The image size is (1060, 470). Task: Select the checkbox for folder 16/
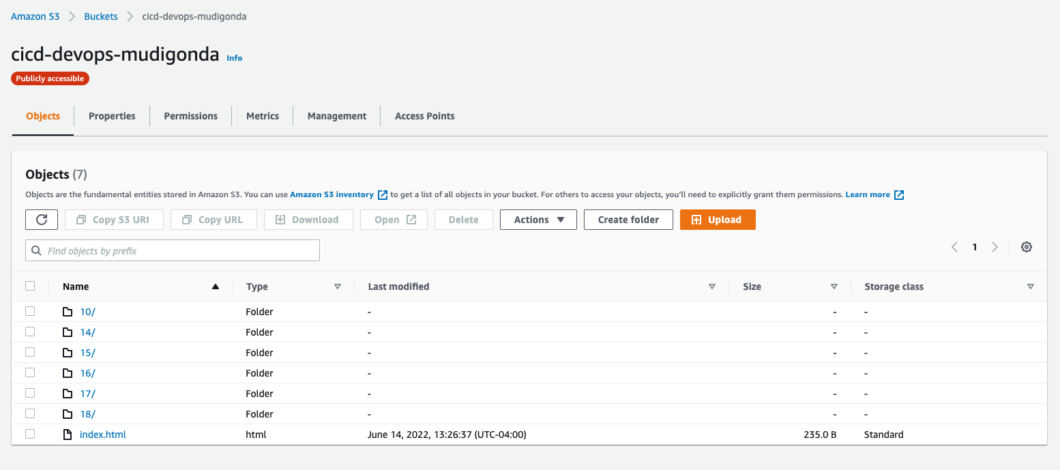pos(30,372)
